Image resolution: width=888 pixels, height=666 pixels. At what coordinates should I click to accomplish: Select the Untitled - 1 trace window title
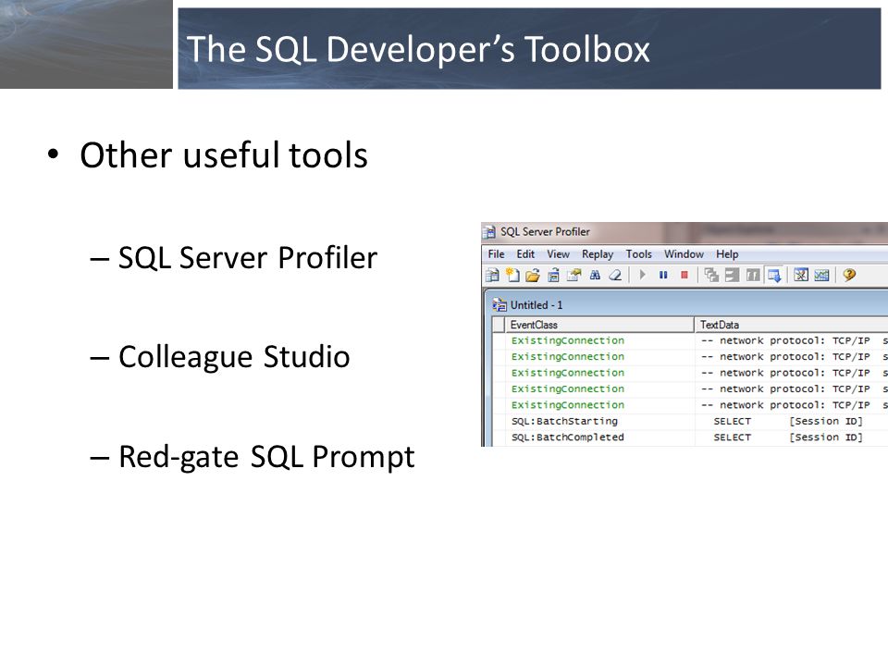(536, 305)
